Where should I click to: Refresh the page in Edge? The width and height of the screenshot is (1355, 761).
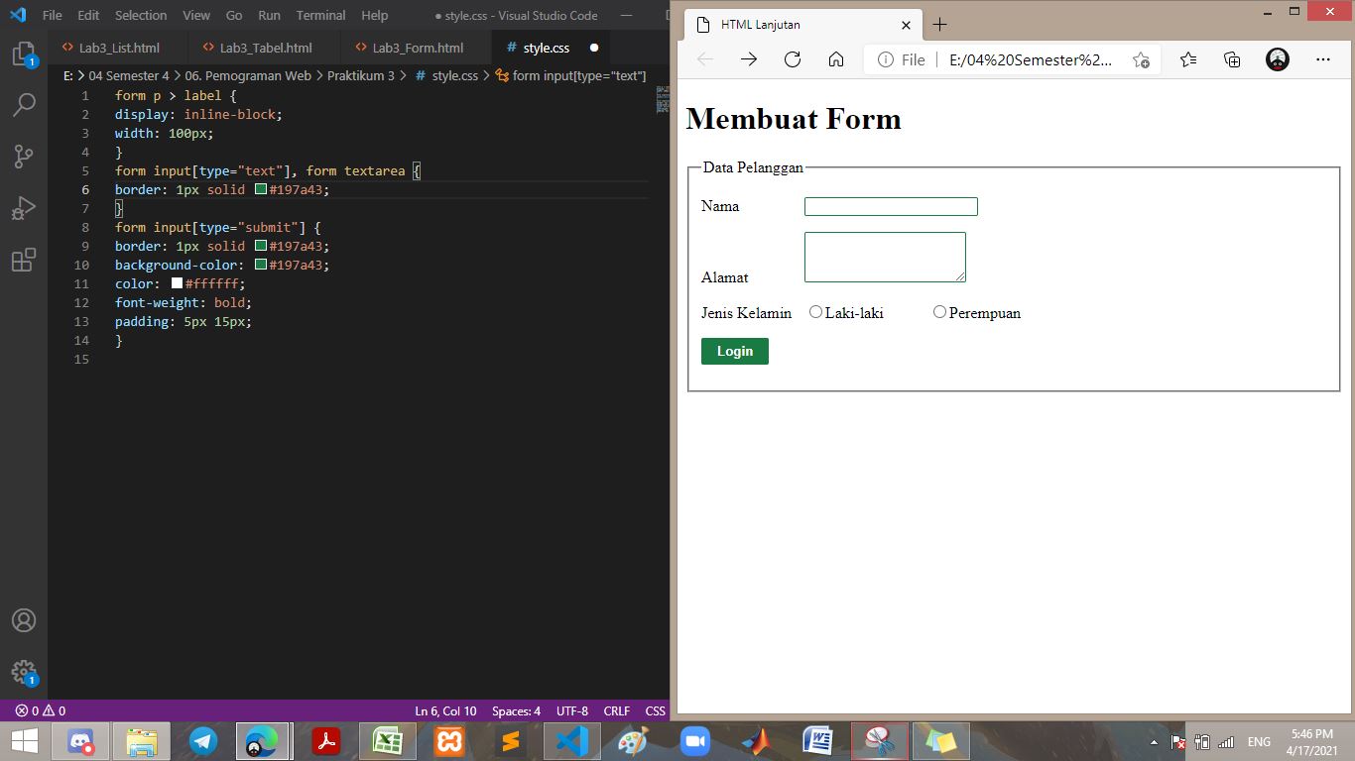[792, 59]
